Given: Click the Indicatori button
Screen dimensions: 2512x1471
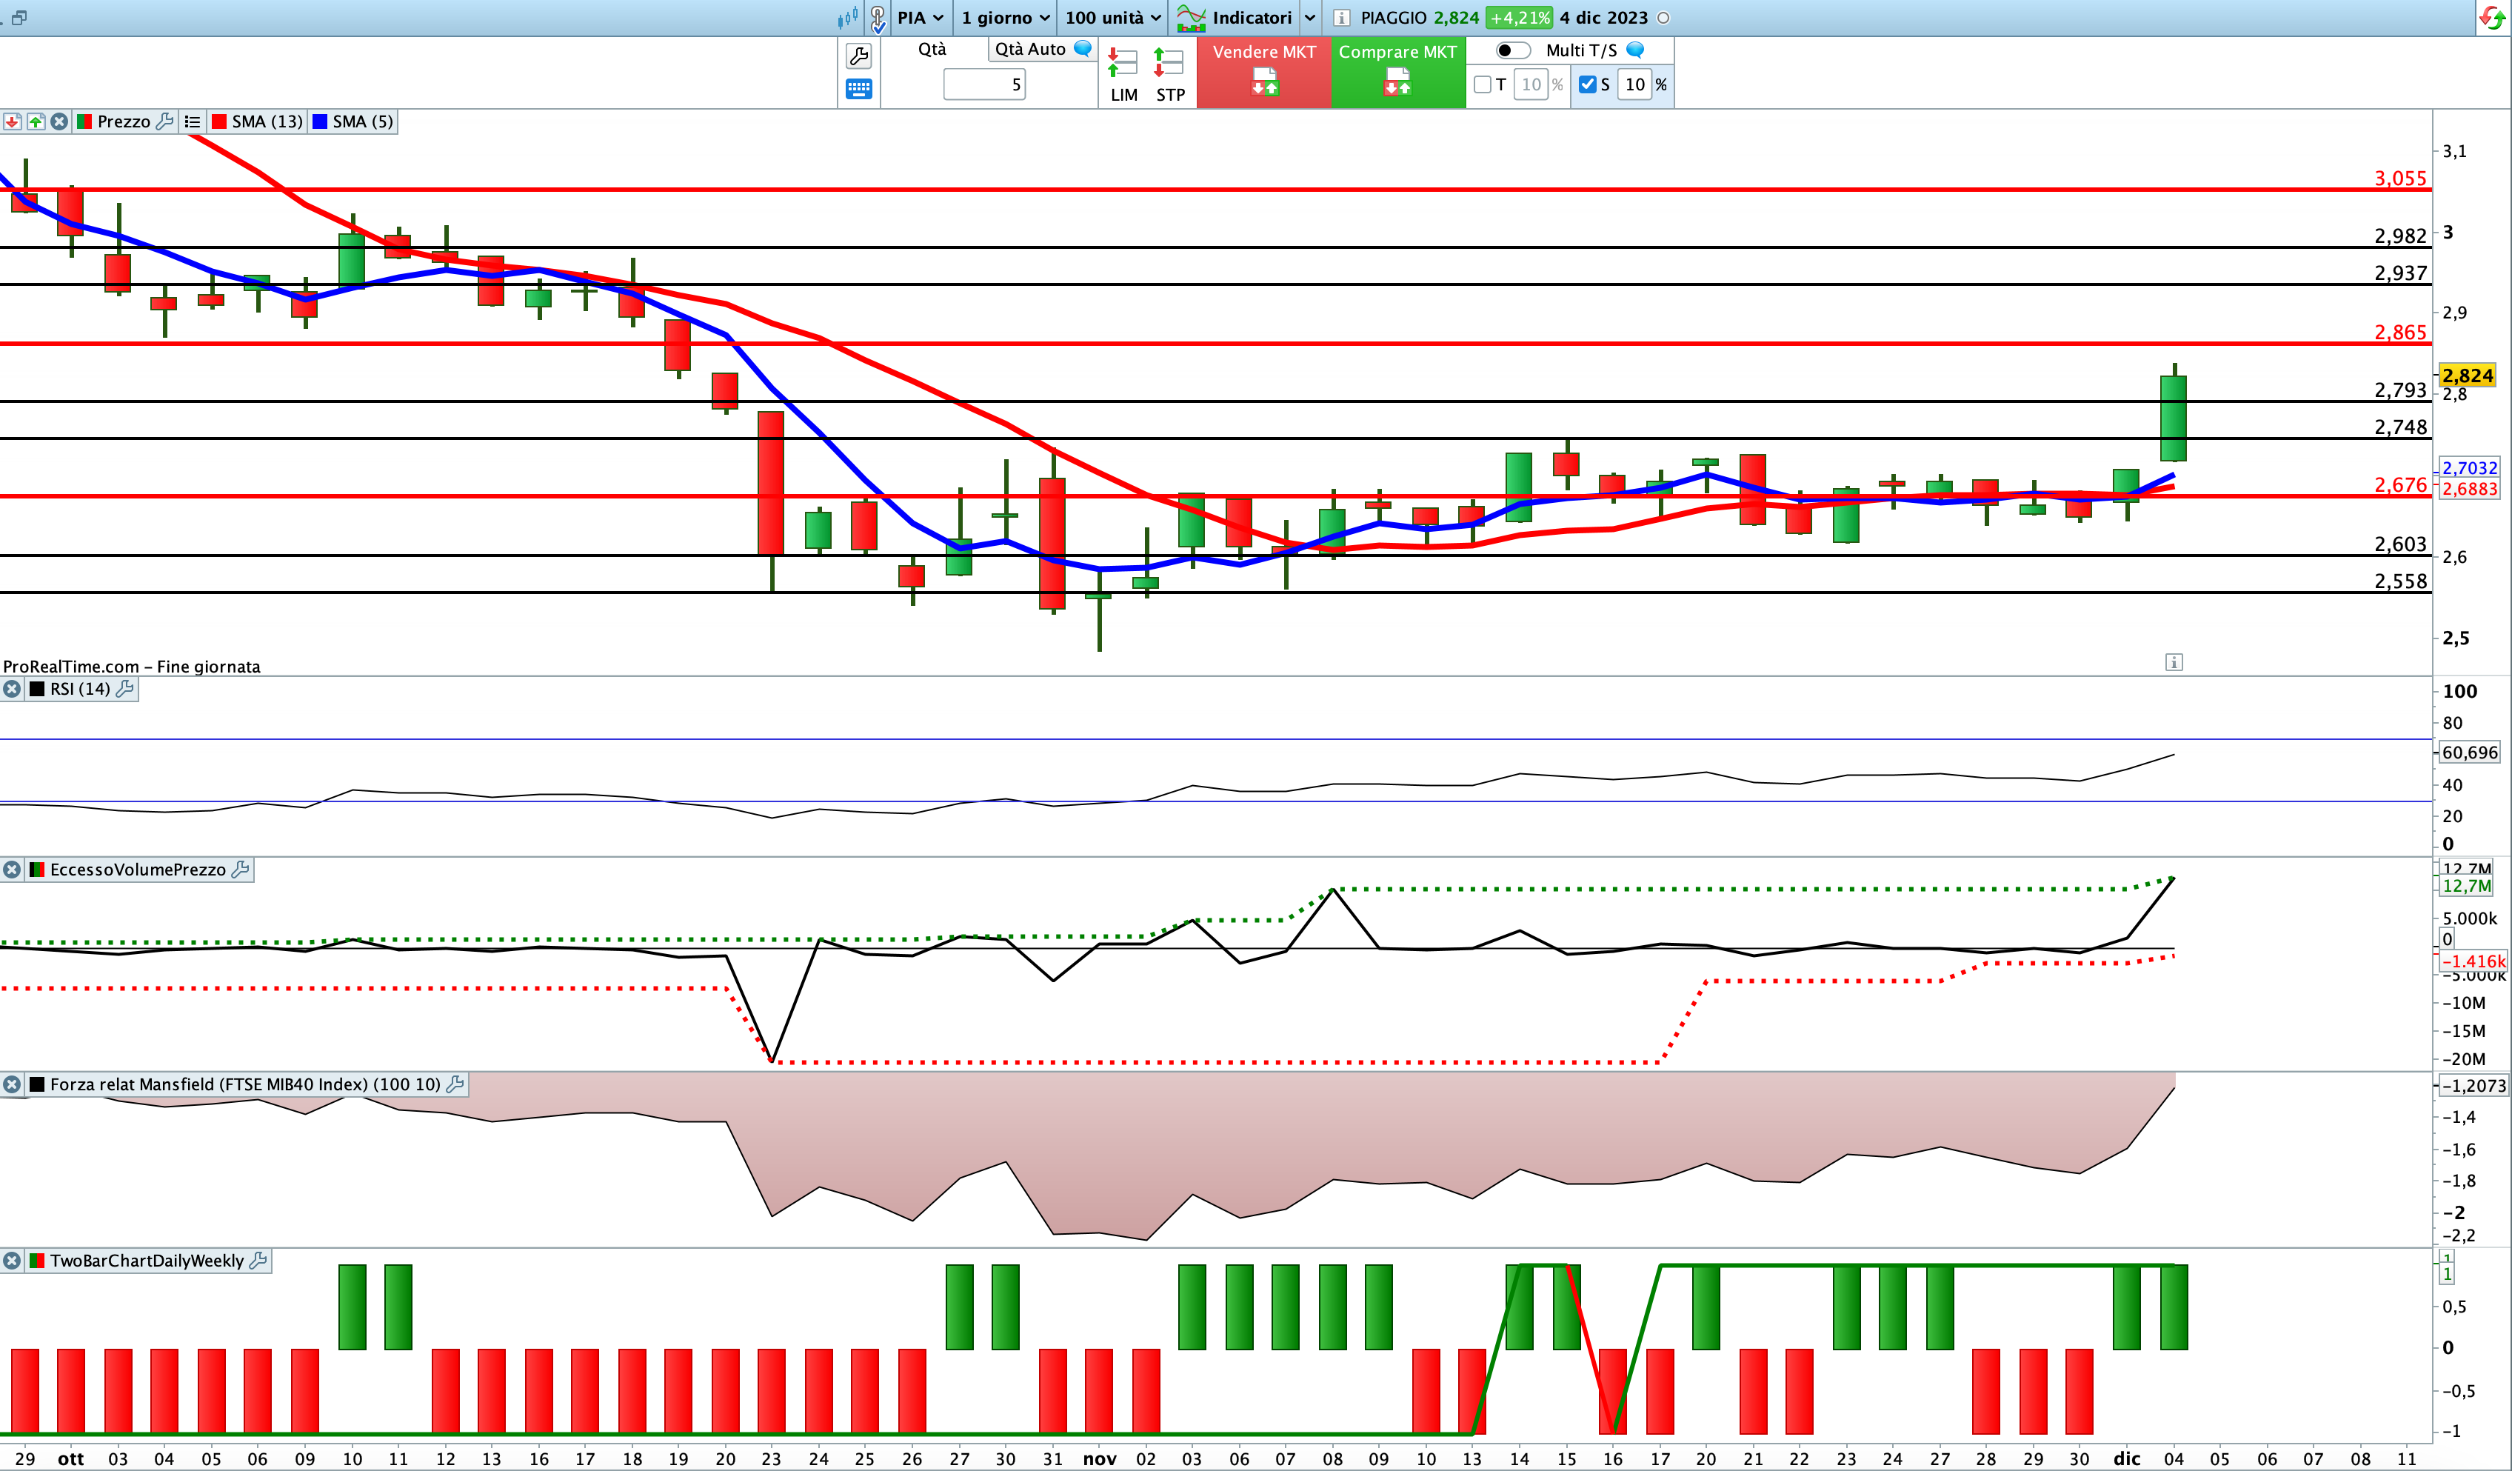Looking at the screenshot, I should (1234, 18).
